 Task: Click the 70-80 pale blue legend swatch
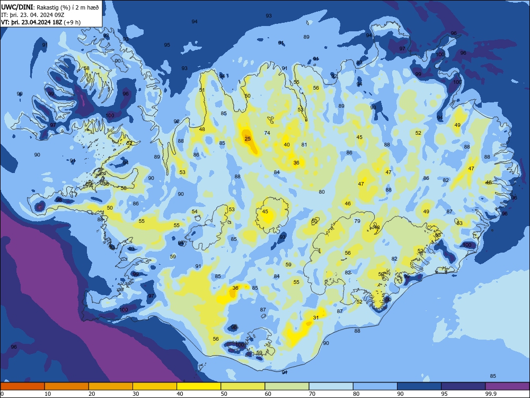[x=331, y=386]
